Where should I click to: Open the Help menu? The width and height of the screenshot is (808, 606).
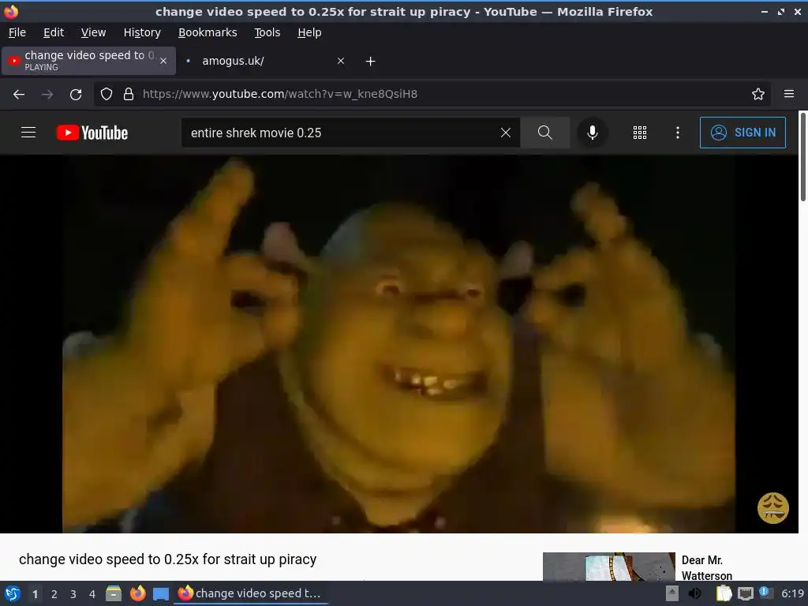(x=309, y=32)
